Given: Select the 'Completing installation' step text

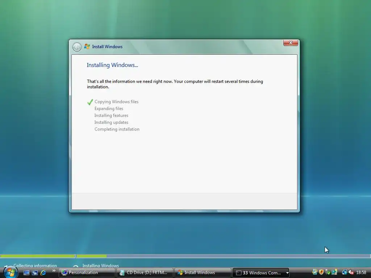Looking at the screenshot, I should click(x=117, y=129).
